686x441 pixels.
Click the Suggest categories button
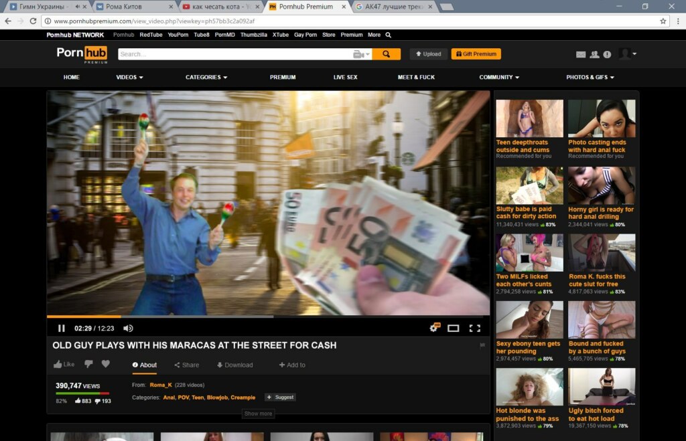click(281, 398)
